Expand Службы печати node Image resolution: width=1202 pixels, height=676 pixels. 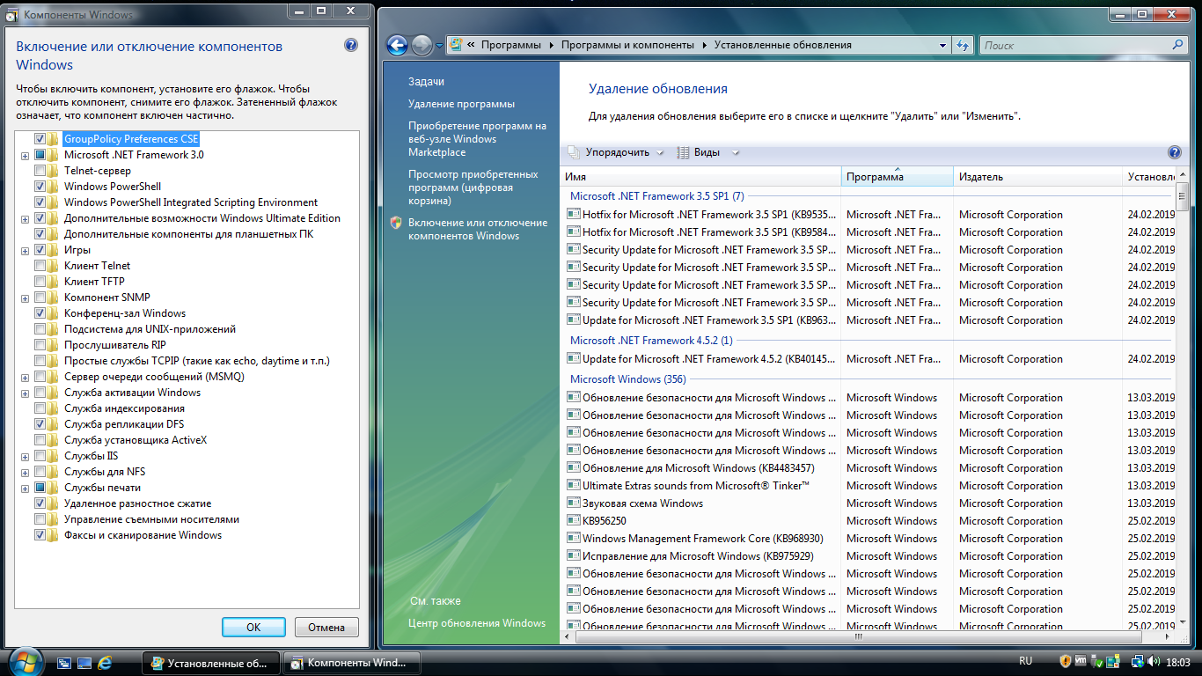coord(26,488)
